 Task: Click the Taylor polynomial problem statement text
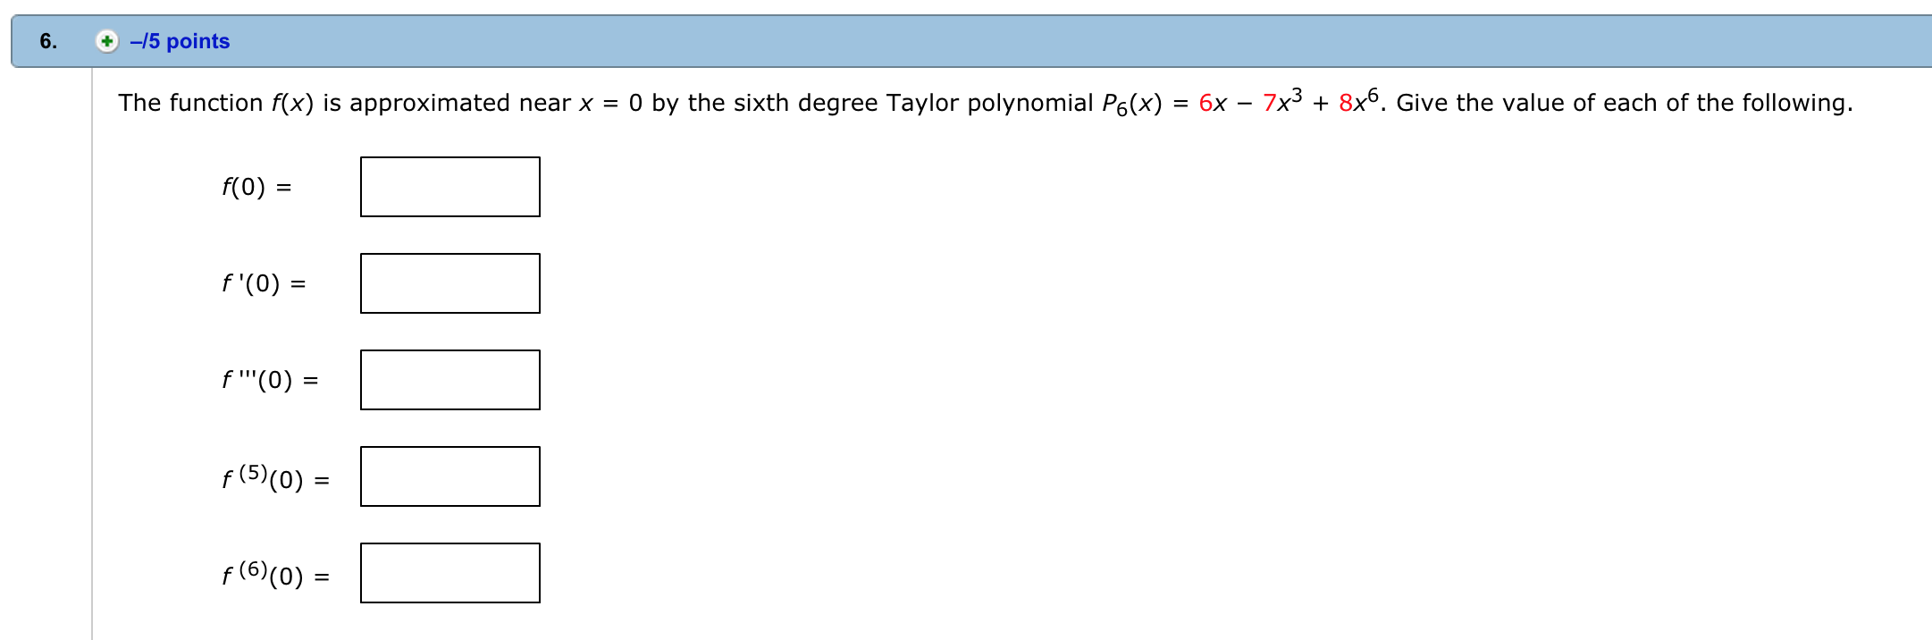pyautogui.click(x=626, y=101)
